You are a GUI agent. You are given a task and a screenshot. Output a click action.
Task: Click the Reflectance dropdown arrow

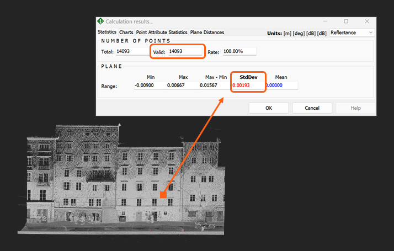tap(371, 33)
